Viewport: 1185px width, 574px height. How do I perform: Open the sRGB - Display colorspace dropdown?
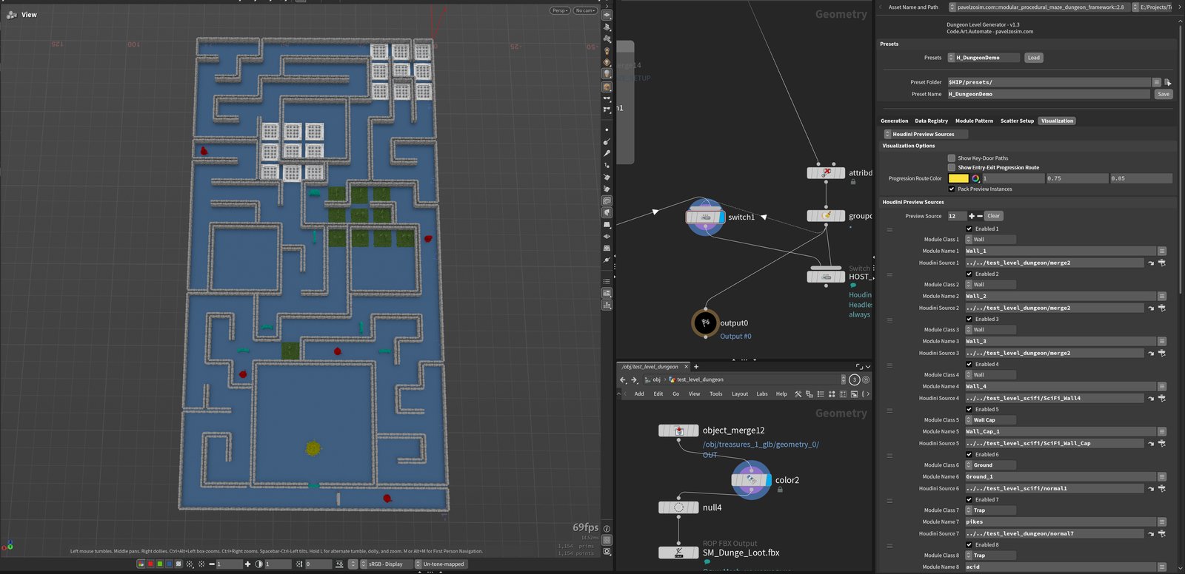click(386, 564)
